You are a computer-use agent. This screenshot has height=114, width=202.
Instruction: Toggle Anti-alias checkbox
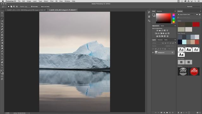32,7
